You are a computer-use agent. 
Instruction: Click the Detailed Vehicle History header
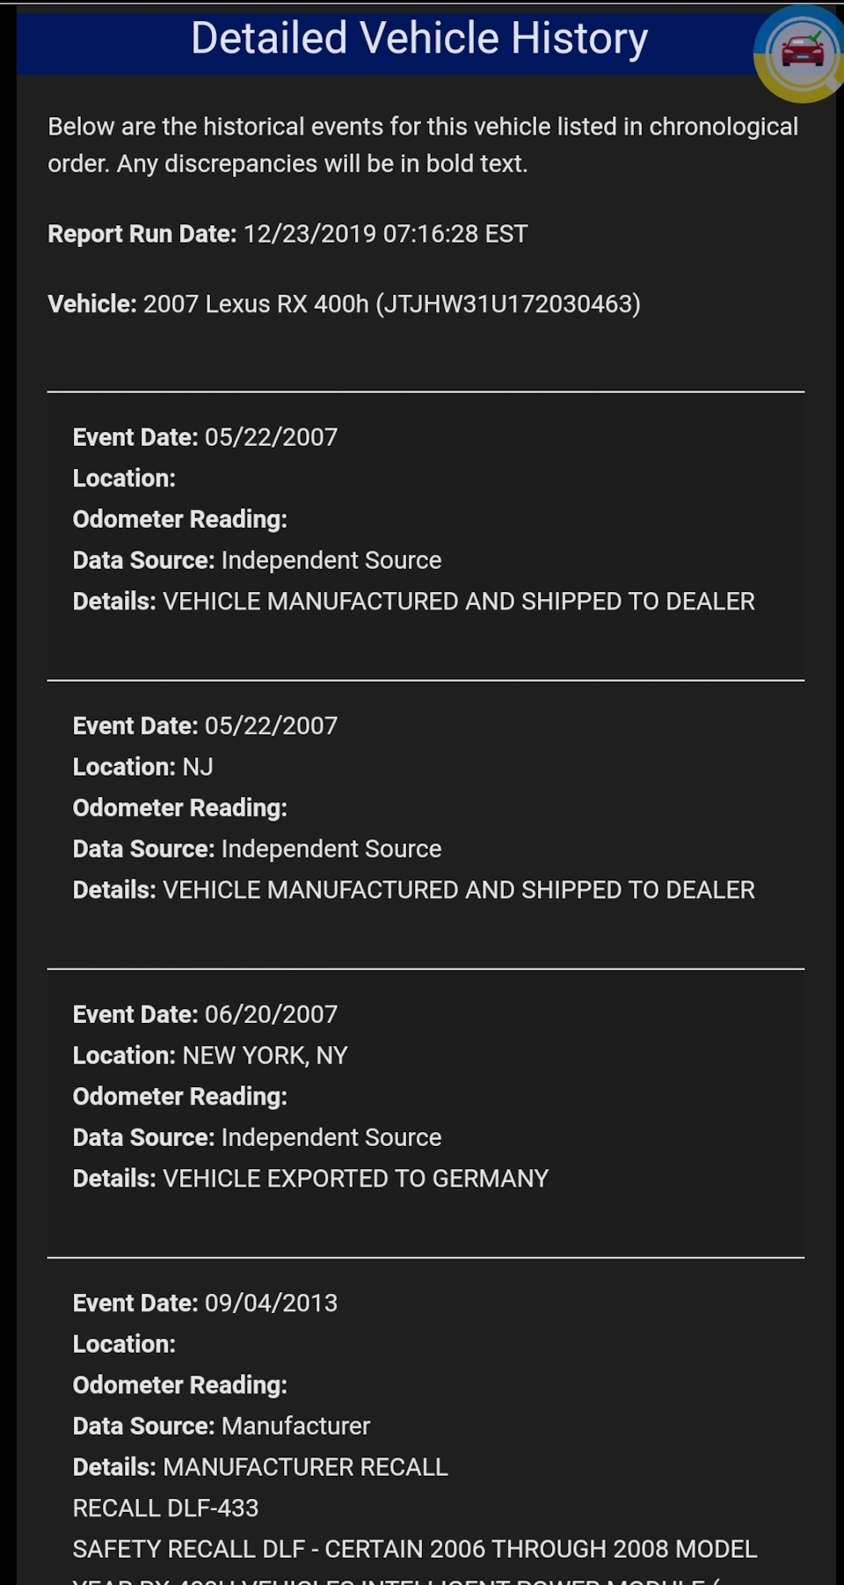point(419,39)
